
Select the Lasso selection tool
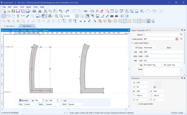[x=8, y=16]
